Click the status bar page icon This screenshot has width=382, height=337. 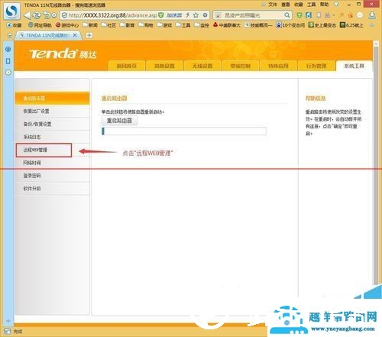[8, 332]
